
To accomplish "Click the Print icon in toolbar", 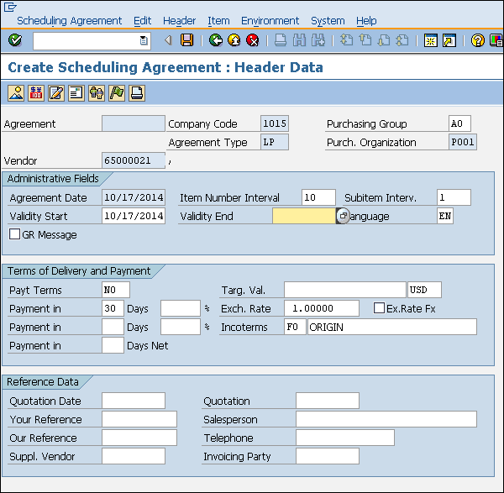I will tap(281, 40).
